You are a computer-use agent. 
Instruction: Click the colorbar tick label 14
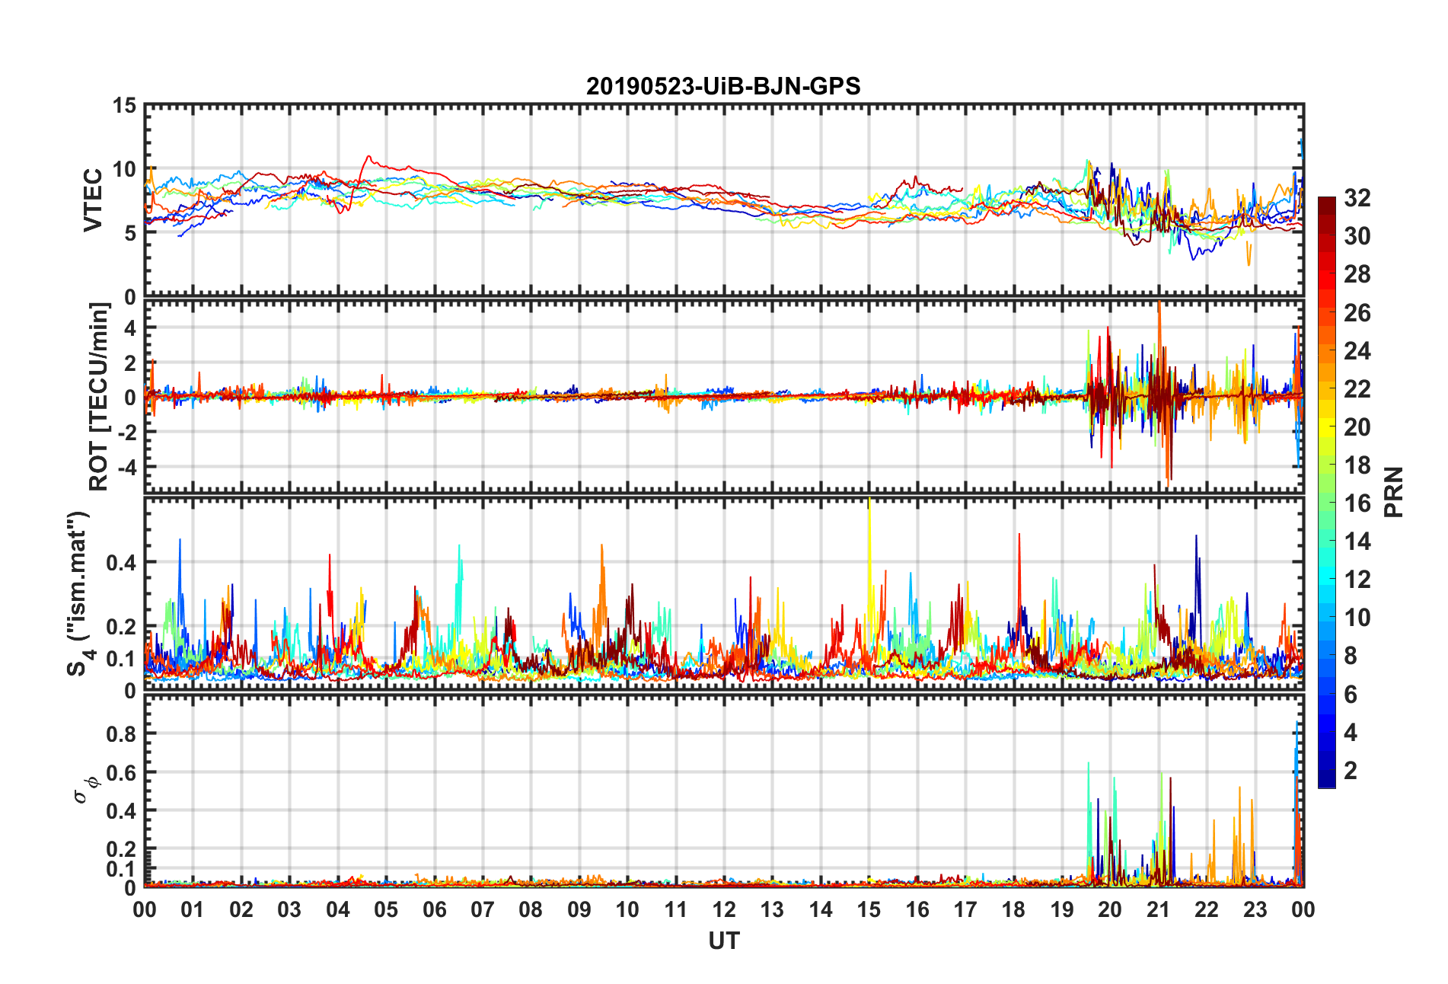pos(1357,542)
